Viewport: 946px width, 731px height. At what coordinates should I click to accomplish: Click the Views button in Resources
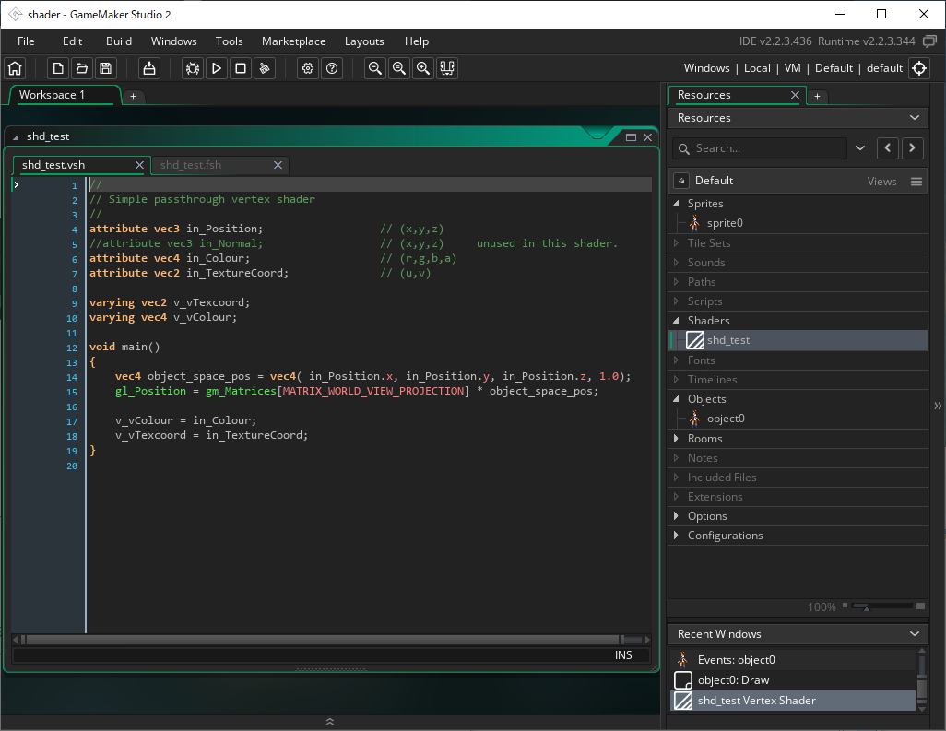881,182
